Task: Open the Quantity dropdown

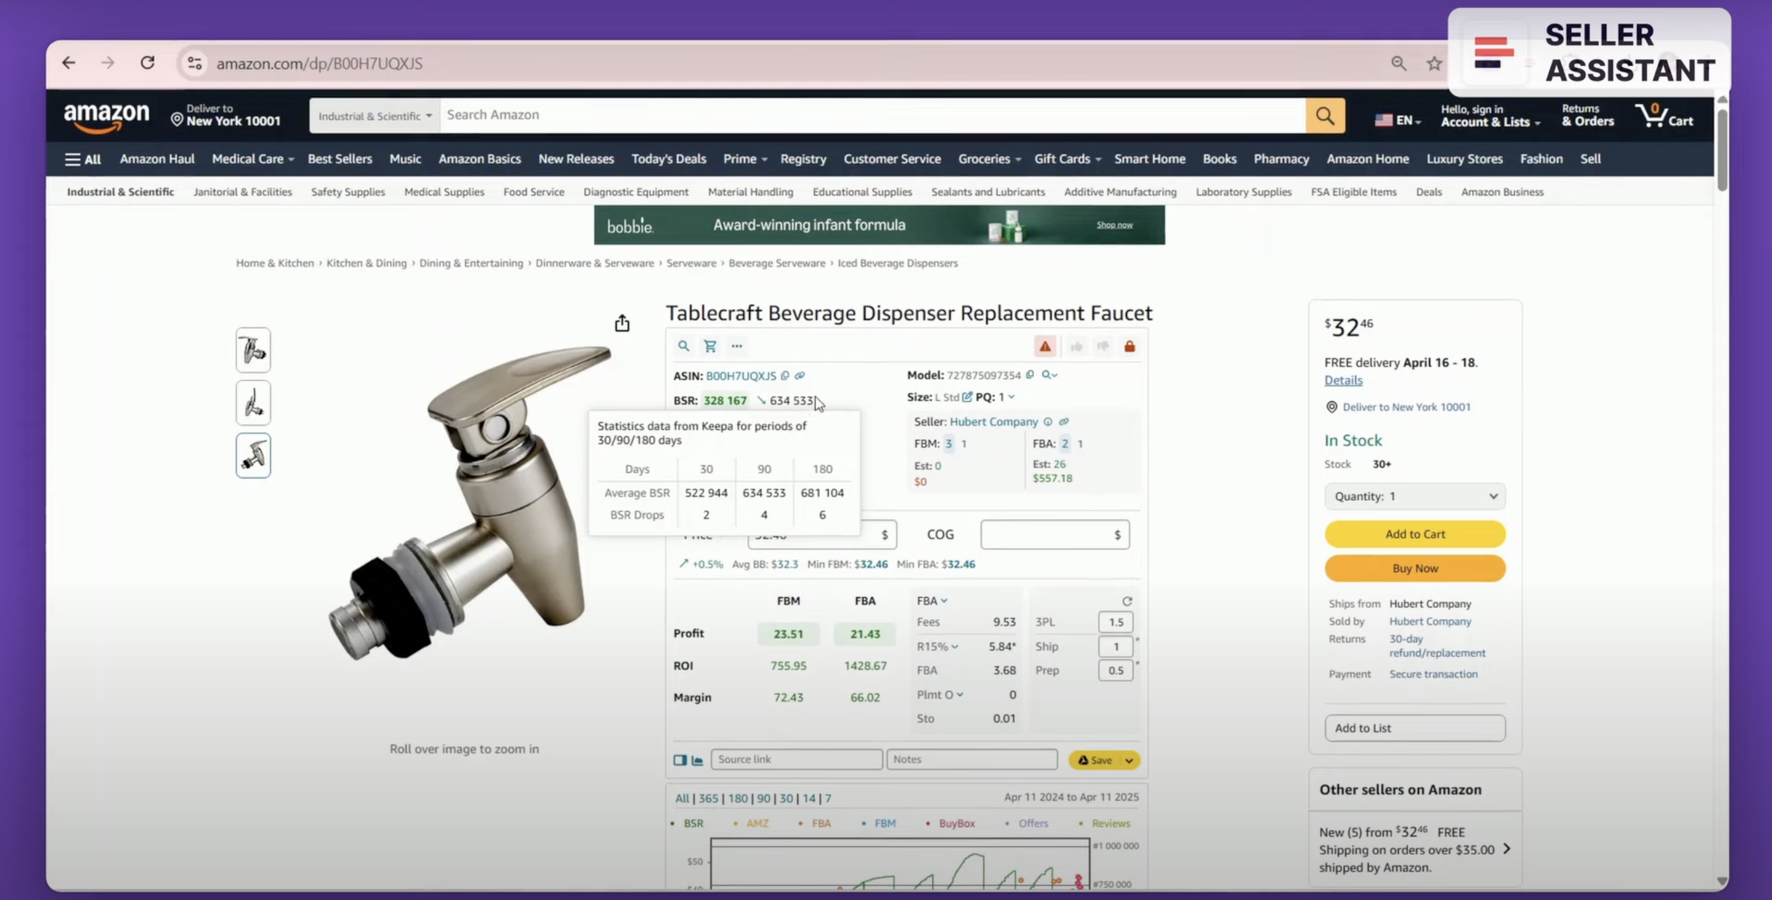Action: point(1415,496)
